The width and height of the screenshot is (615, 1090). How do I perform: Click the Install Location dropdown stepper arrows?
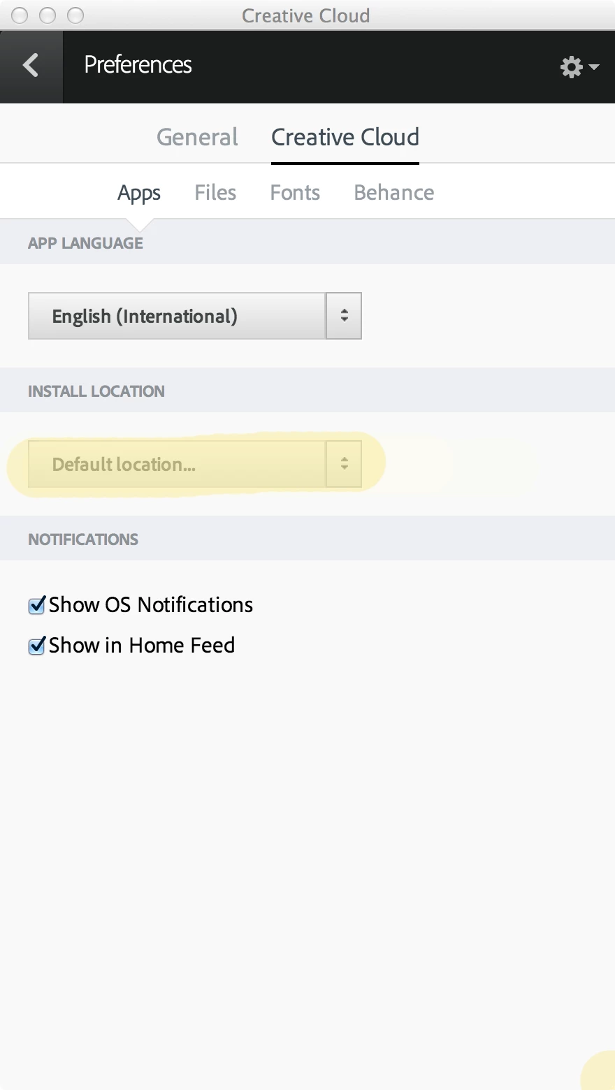(344, 464)
